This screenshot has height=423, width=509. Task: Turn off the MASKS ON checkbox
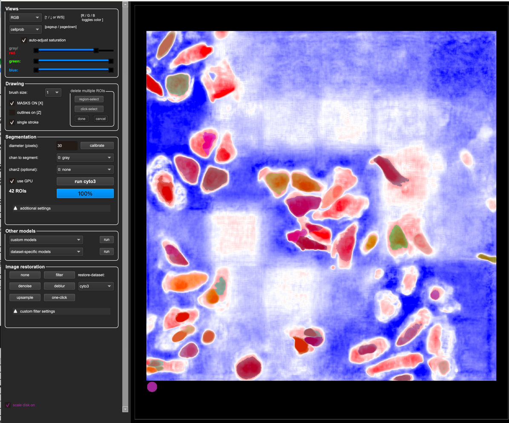point(12,103)
